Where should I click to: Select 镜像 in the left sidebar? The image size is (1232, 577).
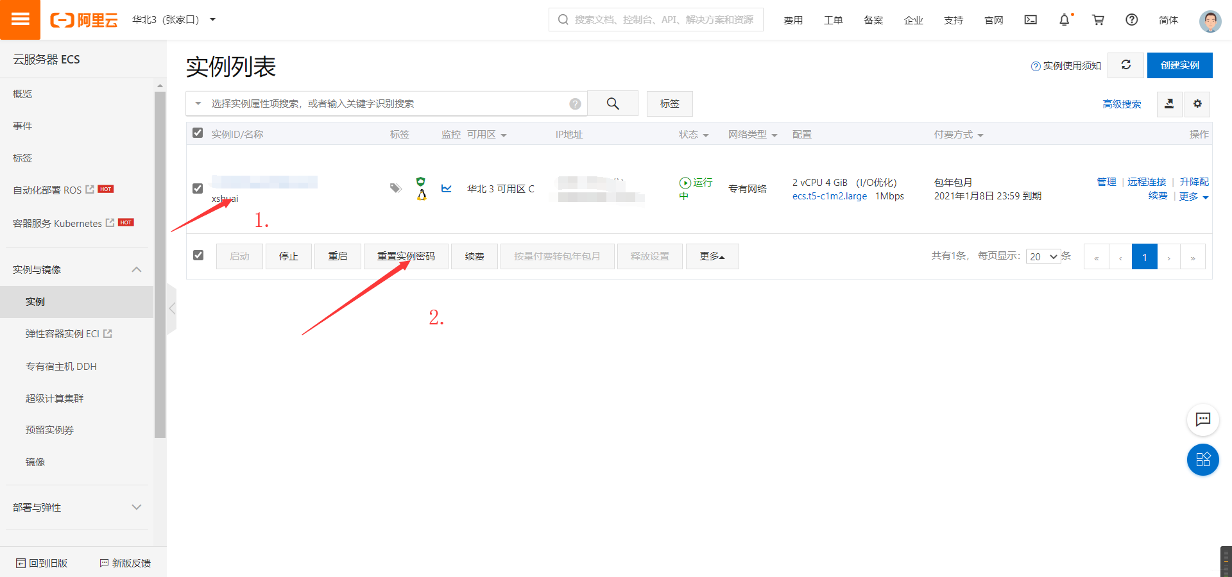(x=35, y=461)
